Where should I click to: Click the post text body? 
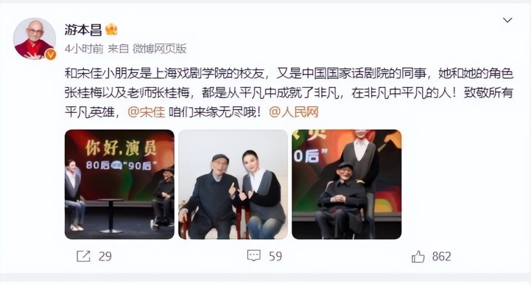click(x=289, y=93)
